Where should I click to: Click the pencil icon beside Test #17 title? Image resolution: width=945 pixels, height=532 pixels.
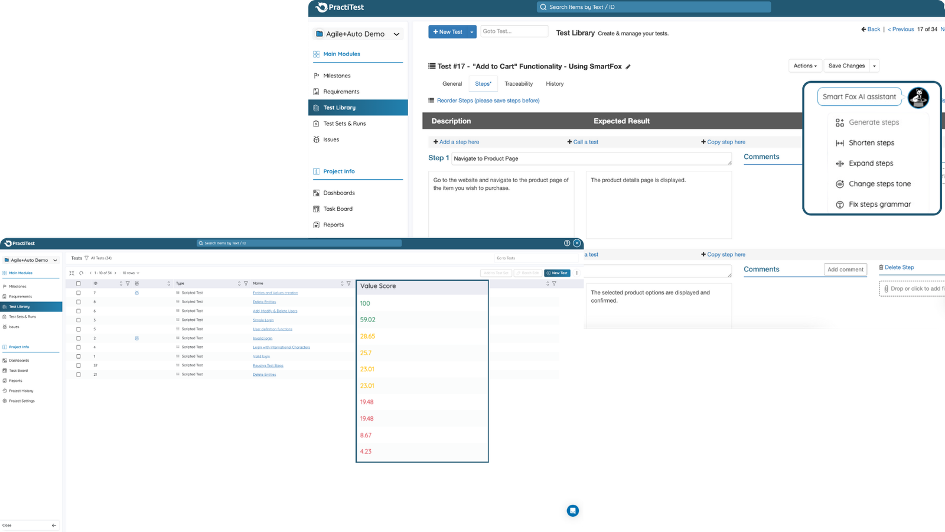click(x=628, y=67)
